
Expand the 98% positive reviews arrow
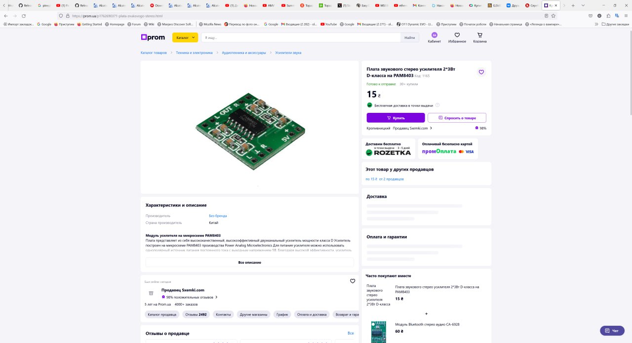click(x=216, y=297)
